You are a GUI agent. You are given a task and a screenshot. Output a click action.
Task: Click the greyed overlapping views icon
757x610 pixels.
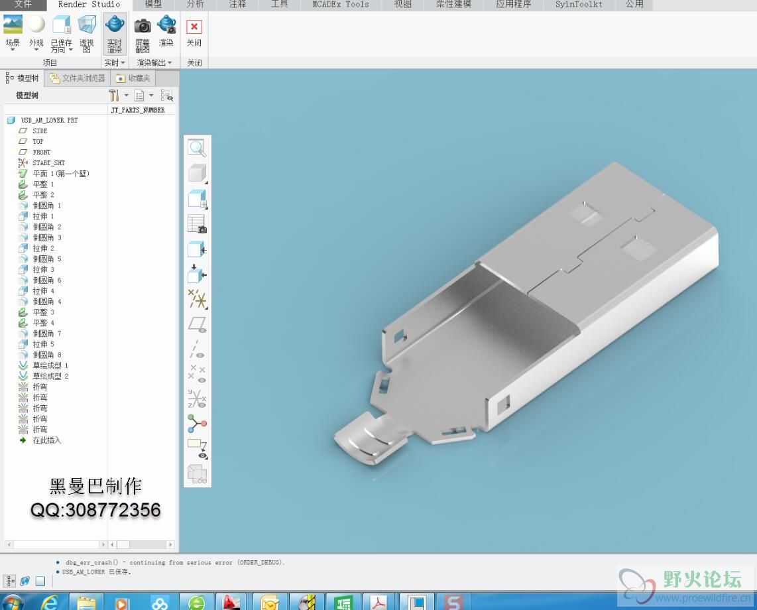[197, 474]
